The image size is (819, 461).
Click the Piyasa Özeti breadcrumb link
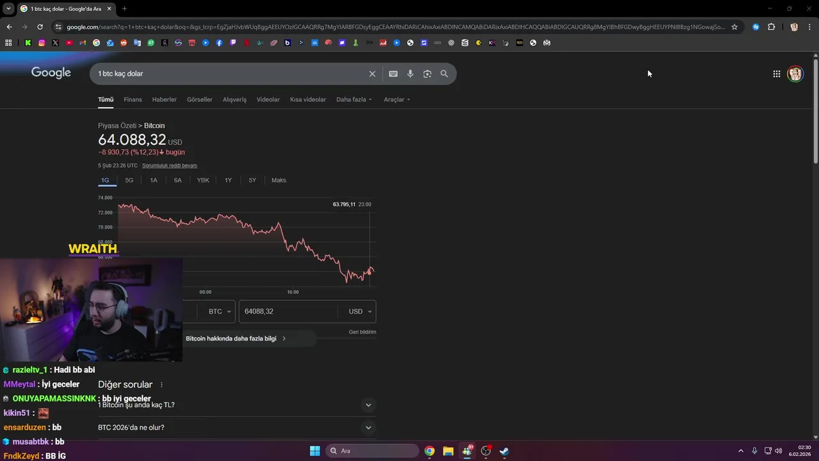[x=117, y=125]
